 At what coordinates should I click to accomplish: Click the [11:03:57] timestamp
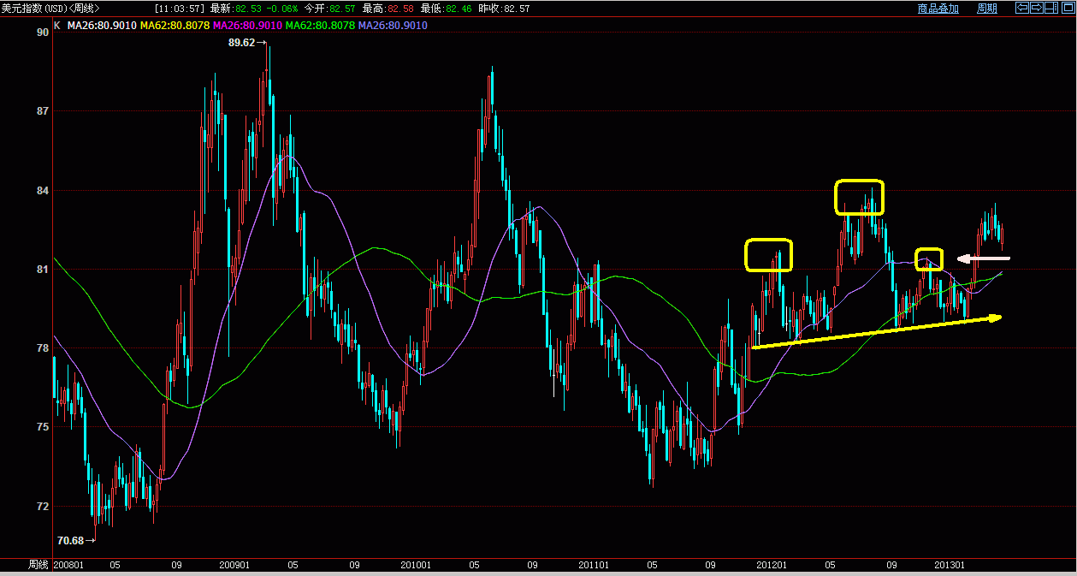coord(181,8)
